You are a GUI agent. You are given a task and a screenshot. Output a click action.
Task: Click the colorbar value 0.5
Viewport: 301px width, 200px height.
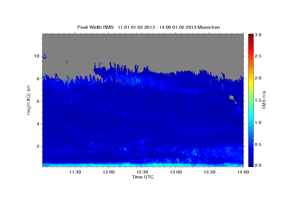point(258,144)
